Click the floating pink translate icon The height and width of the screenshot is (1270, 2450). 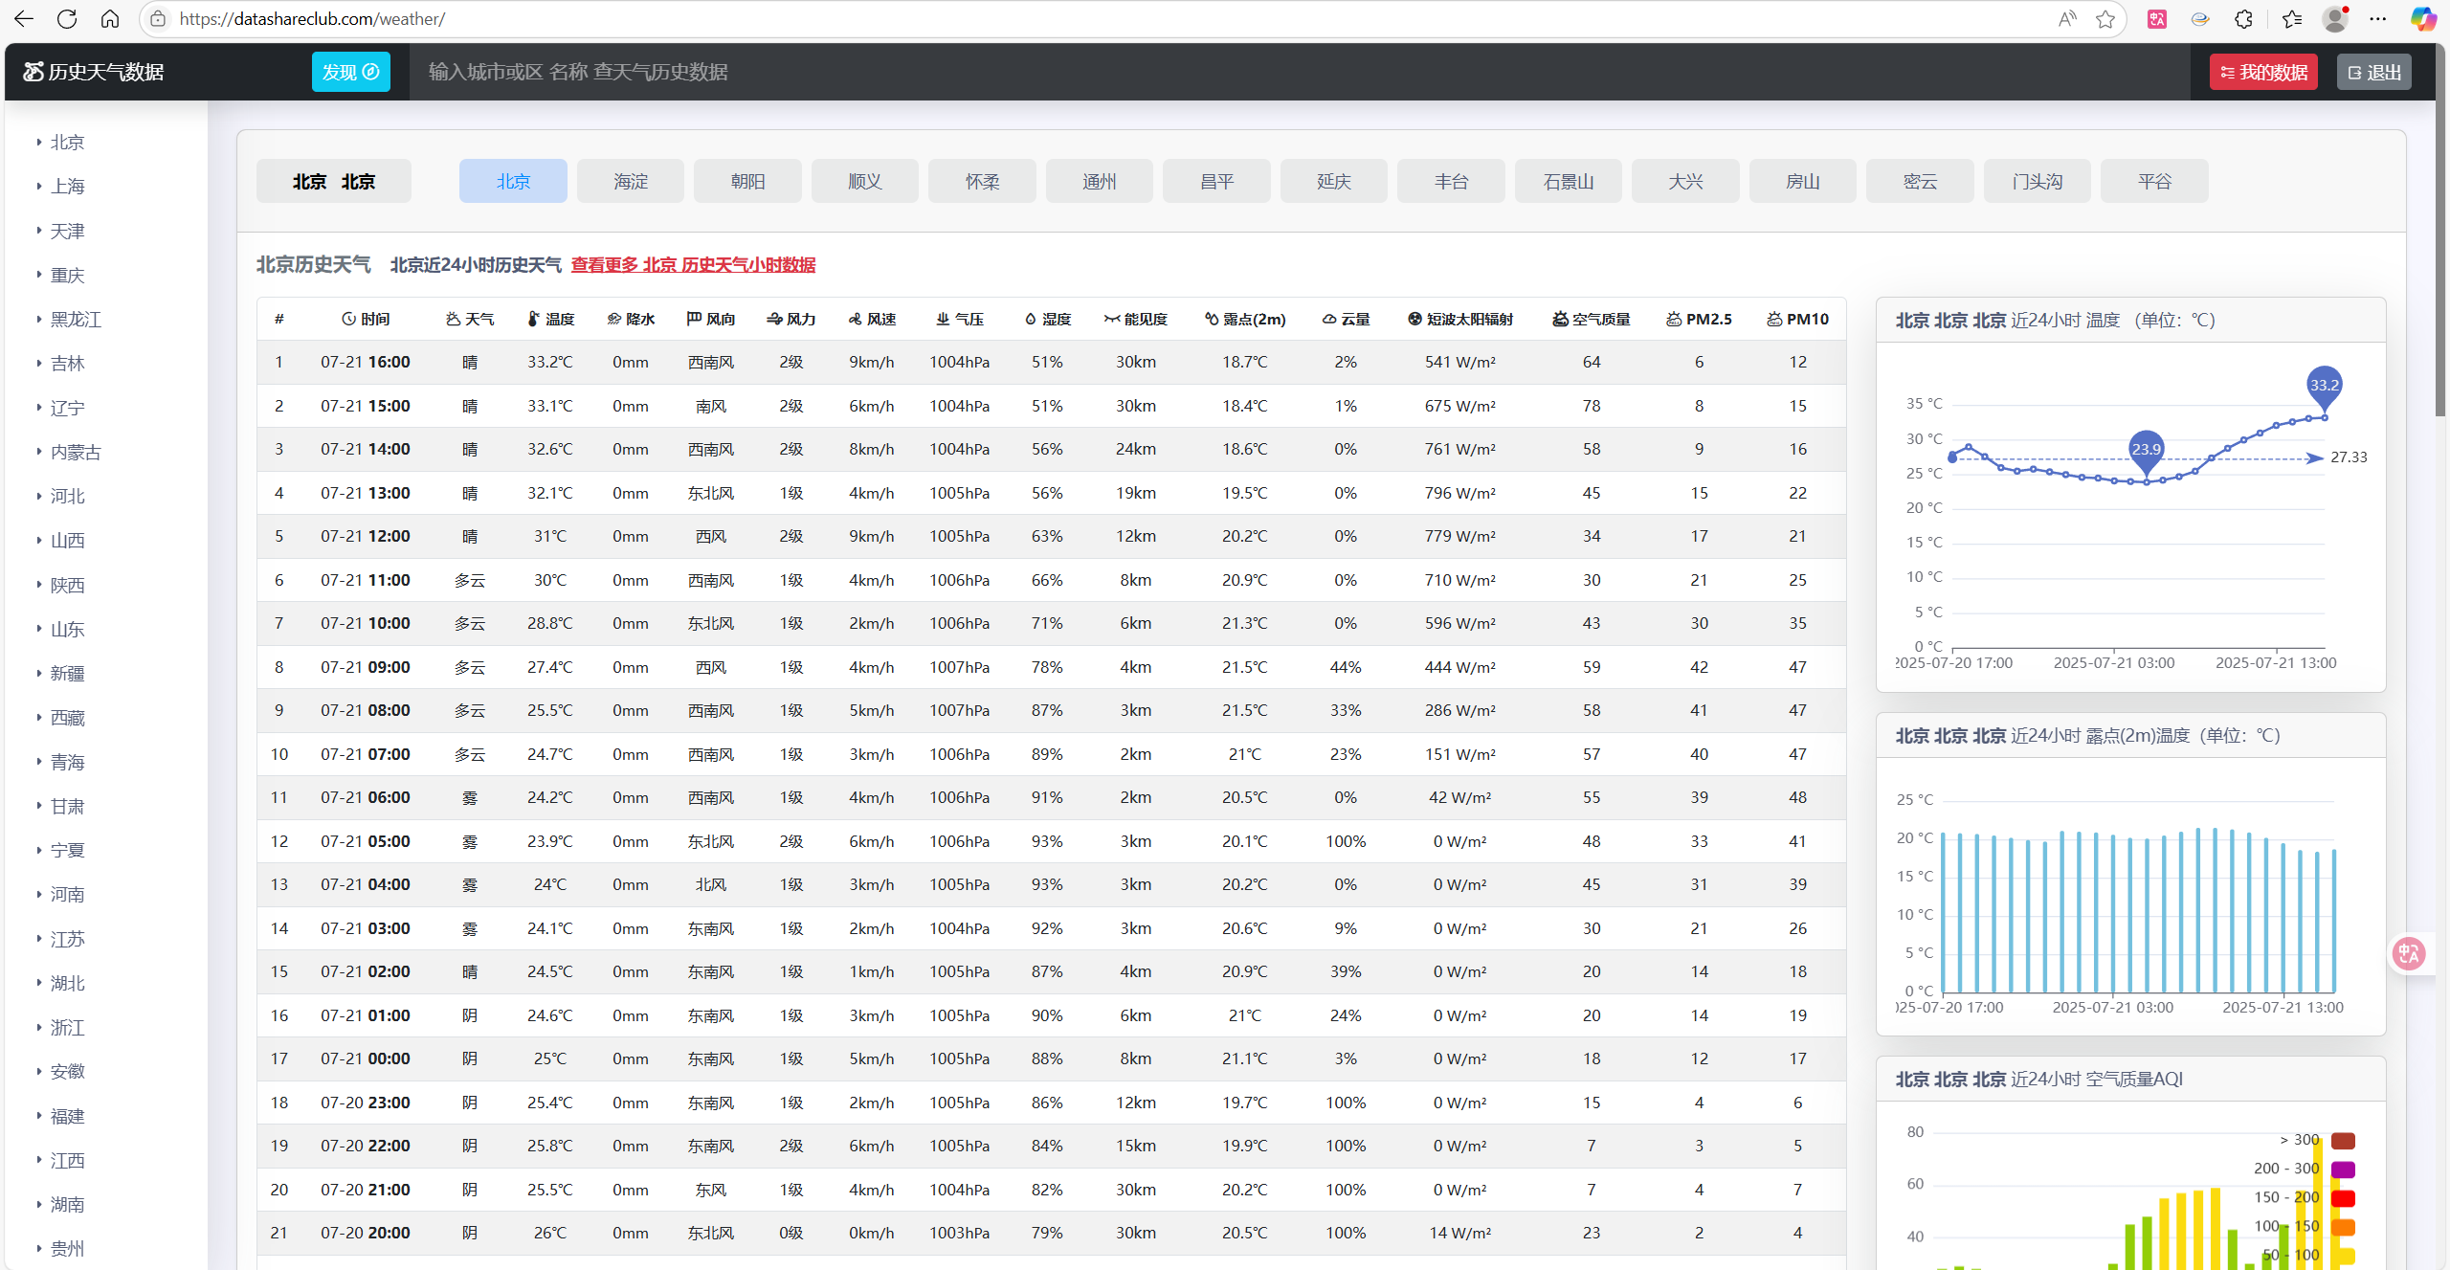[2408, 953]
